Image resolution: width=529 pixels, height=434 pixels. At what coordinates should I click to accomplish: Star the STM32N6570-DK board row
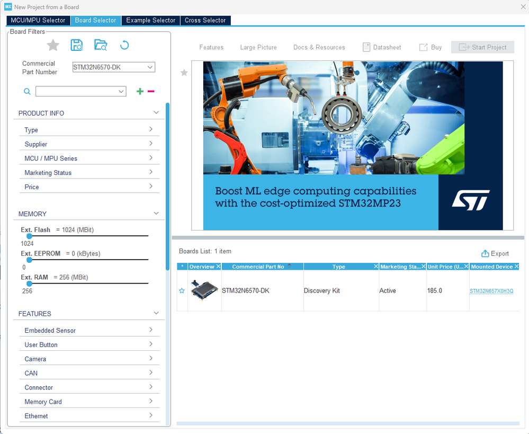point(182,291)
